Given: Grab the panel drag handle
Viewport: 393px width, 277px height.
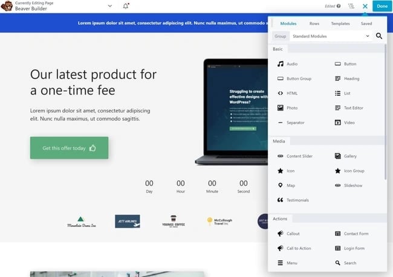Looking at the screenshot, I should (x=272, y=24).
